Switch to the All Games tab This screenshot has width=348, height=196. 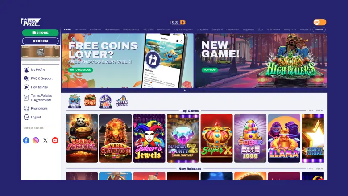pyautogui.click(x=81, y=29)
